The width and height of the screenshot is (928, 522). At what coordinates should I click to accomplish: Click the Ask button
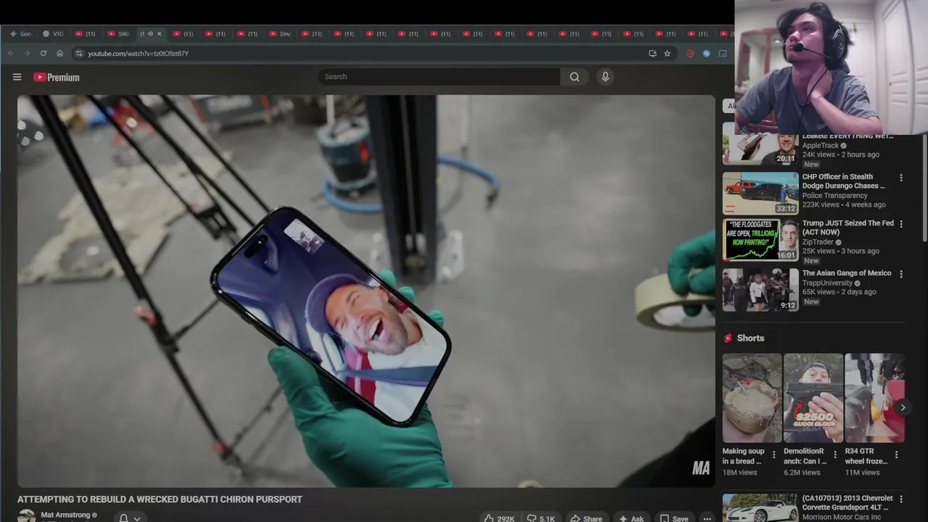coord(631,518)
